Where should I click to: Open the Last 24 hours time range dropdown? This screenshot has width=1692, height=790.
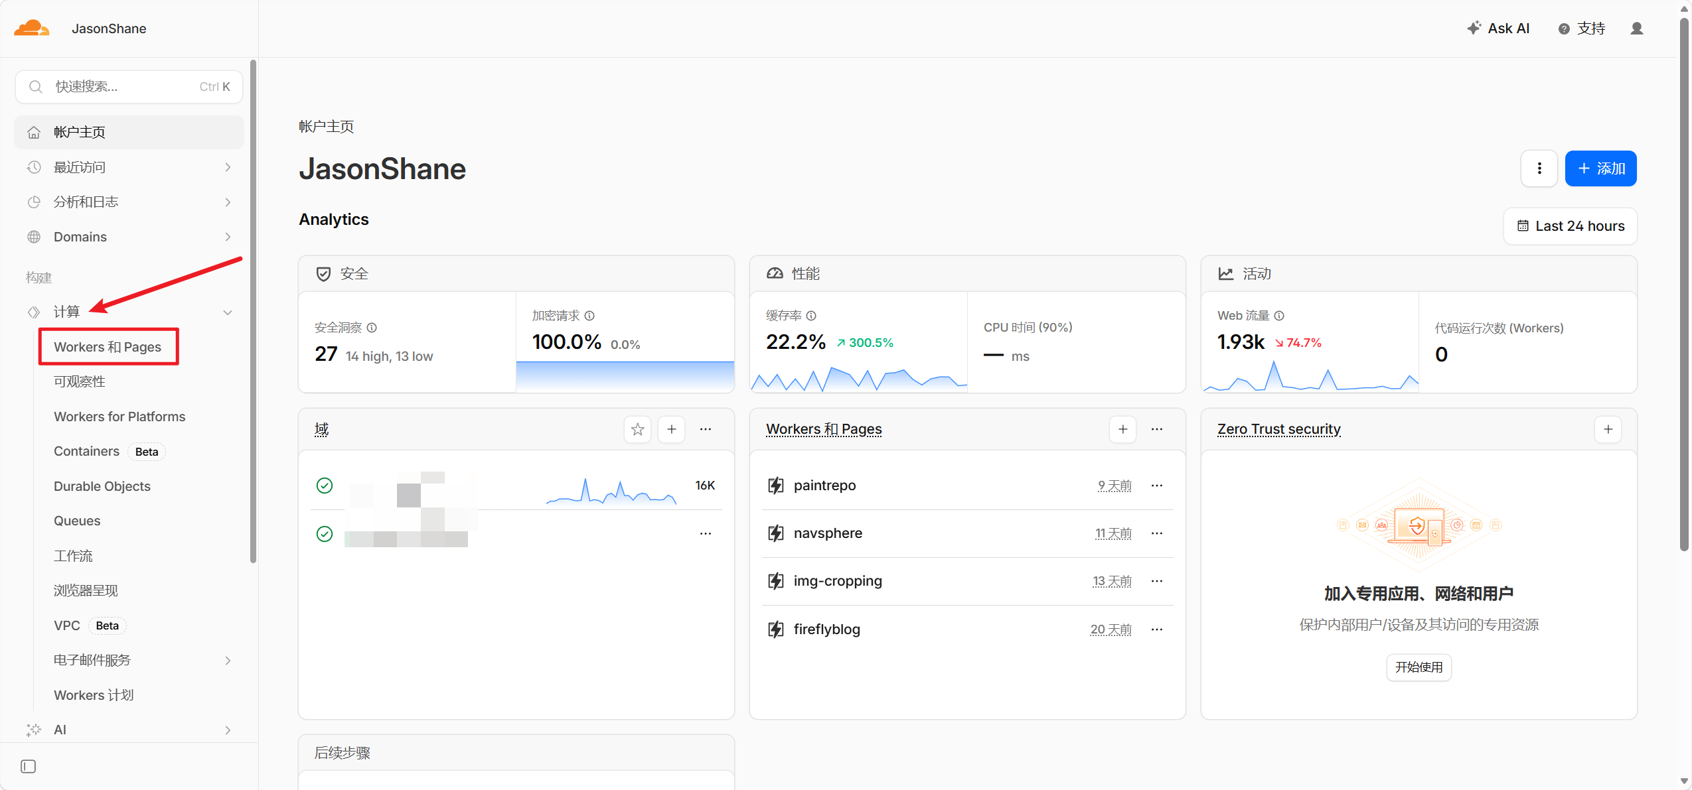coord(1570,226)
